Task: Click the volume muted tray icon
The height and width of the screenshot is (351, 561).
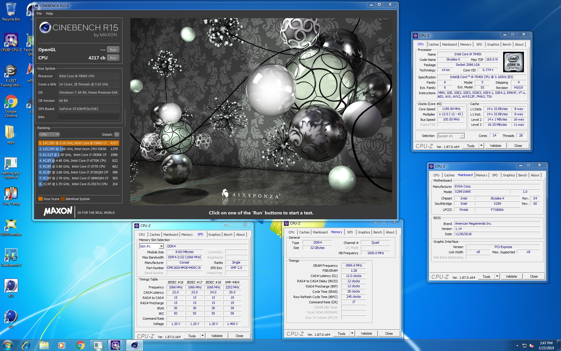Action: pyautogui.click(x=532, y=345)
